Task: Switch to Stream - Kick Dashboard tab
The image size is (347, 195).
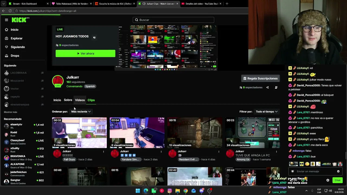Action: (x=28, y=4)
